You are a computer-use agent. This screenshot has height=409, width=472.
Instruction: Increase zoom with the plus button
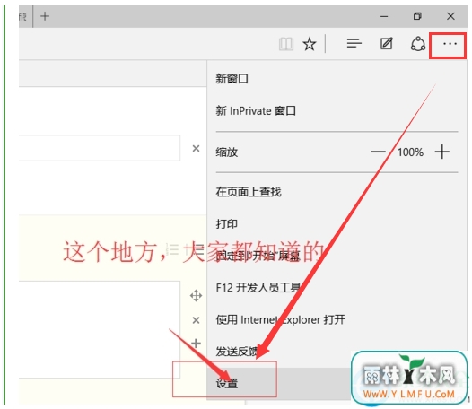(x=441, y=152)
